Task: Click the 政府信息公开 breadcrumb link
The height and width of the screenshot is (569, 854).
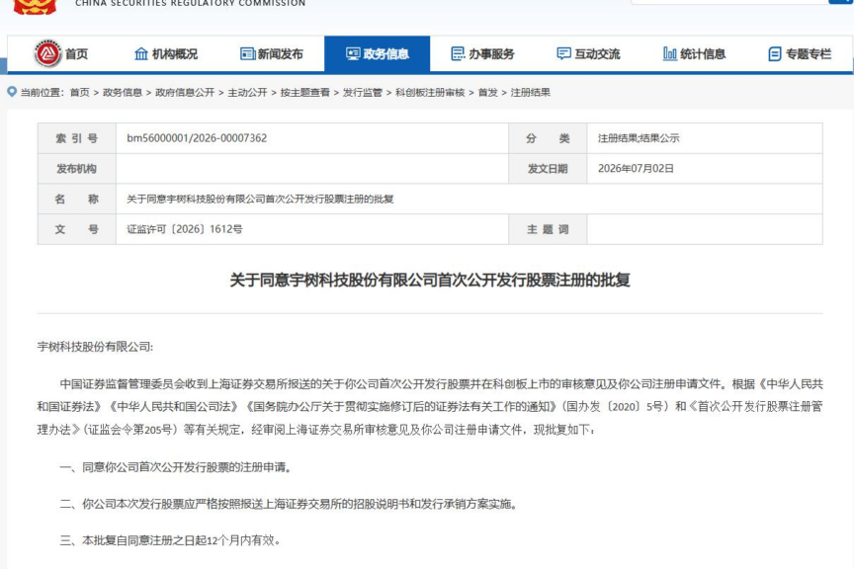Action: pos(185,93)
